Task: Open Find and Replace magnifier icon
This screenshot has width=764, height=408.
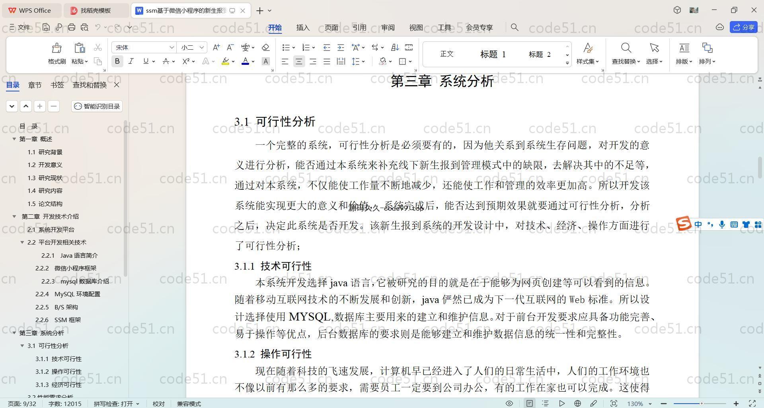Action: tap(626, 48)
